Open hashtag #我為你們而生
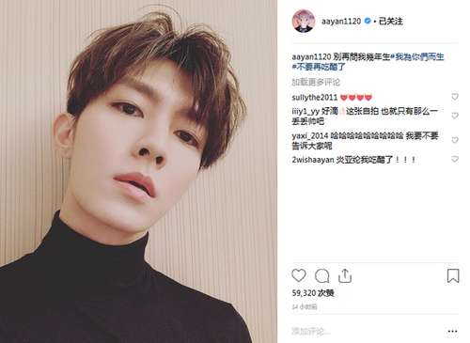Image resolution: width=470 pixels, height=343 pixels. (417, 57)
